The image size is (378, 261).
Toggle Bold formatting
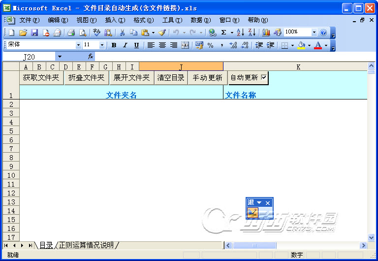click(114, 45)
